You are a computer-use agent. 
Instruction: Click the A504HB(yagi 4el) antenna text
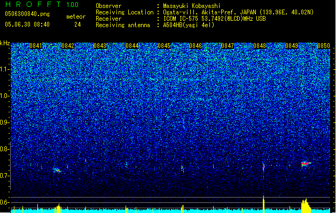click(x=189, y=25)
